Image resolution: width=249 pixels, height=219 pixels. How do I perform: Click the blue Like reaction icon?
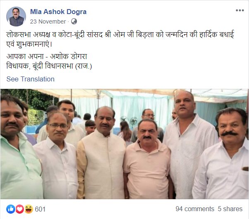point(11,209)
